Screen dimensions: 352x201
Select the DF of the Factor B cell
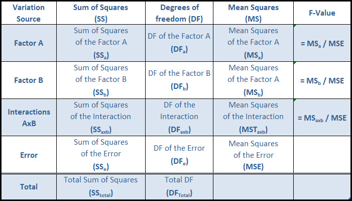179,80
